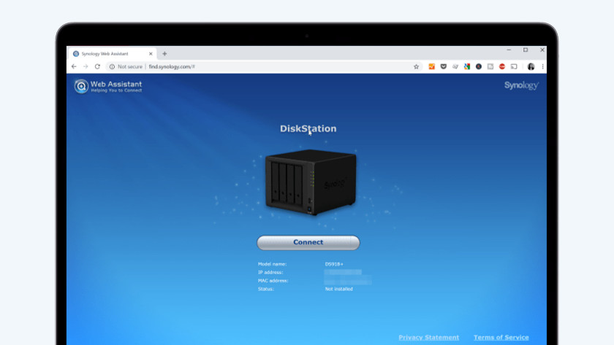Bookmark this page with the star icon

click(x=417, y=66)
